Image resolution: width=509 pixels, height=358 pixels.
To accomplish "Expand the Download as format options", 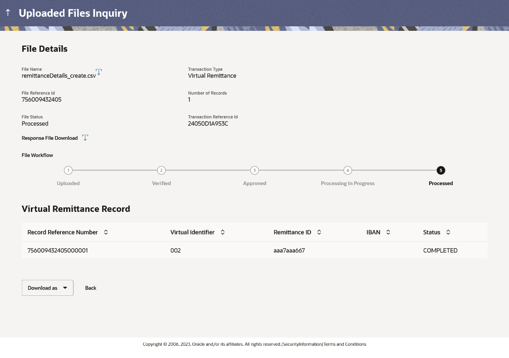I will tap(65, 288).
